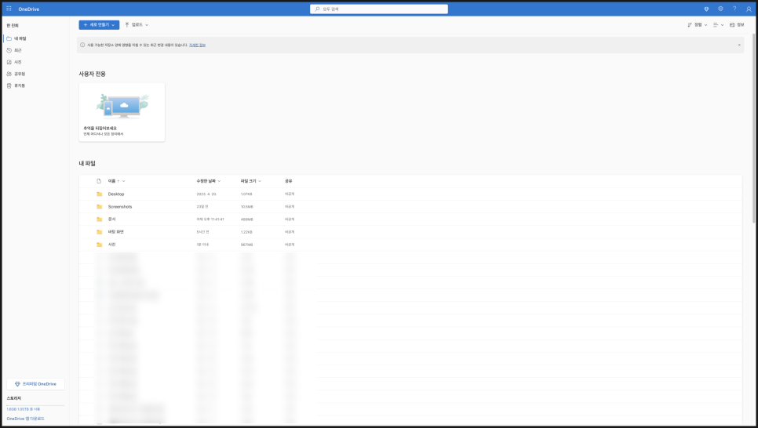This screenshot has height=428, width=758.
Task: Open the 바탕 화면 folder
Action: (116, 232)
